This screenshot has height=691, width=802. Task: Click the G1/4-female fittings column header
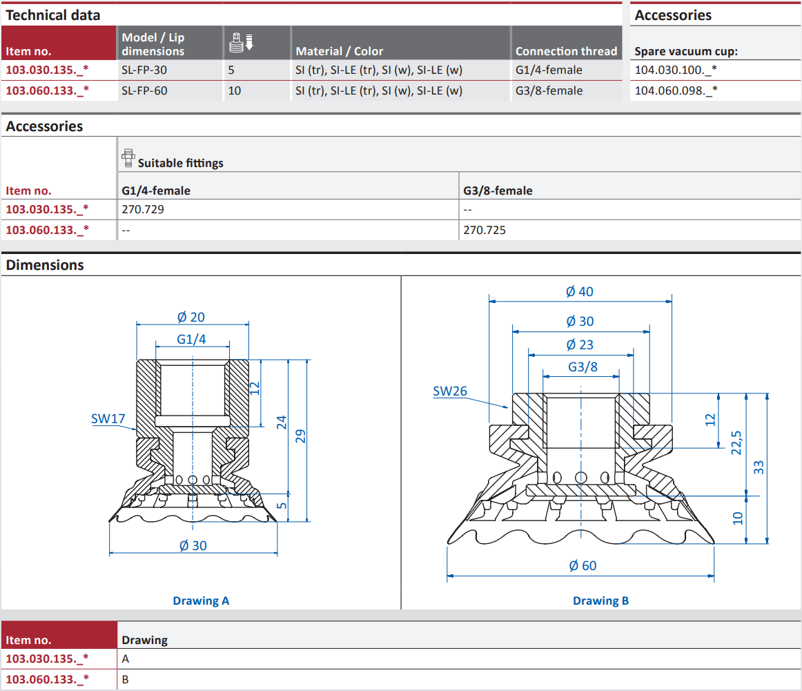[x=156, y=191]
